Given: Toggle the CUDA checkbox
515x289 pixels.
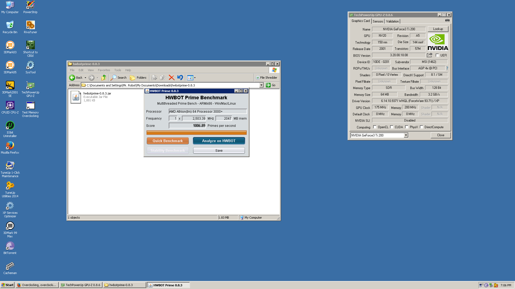Looking at the screenshot, I should pos(392,127).
